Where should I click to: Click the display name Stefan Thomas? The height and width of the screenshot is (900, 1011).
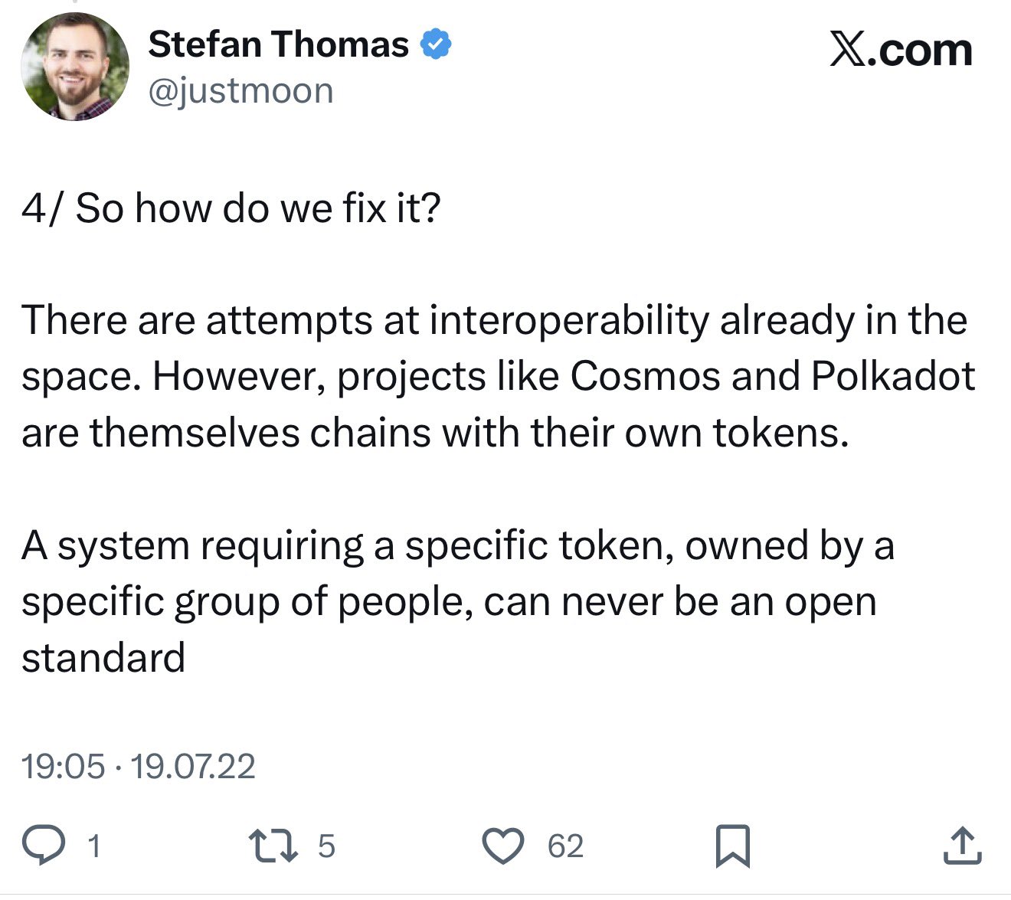pyautogui.click(x=278, y=44)
